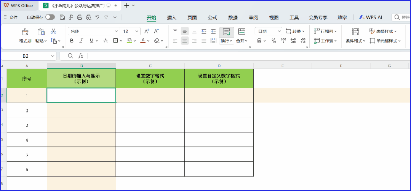This screenshot has height=191, width=411.
Task: Apply thousands separator style
Action: tap(284, 41)
